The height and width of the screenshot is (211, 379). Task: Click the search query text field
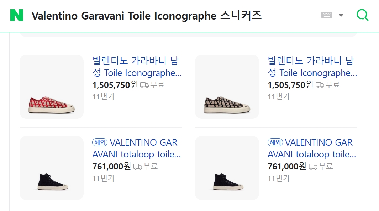pos(171,16)
